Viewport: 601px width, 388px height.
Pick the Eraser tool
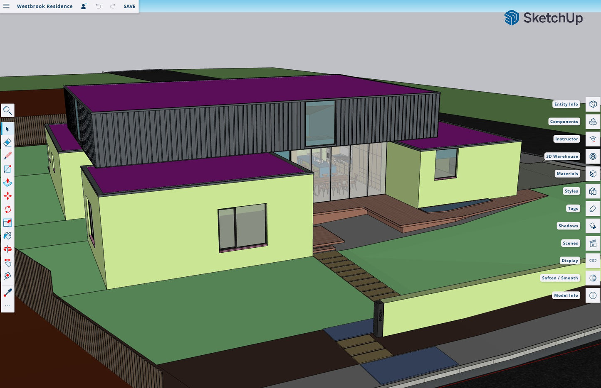[7, 142]
